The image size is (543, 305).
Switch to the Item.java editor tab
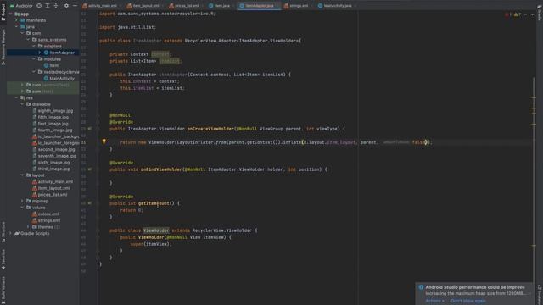(221, 6)
